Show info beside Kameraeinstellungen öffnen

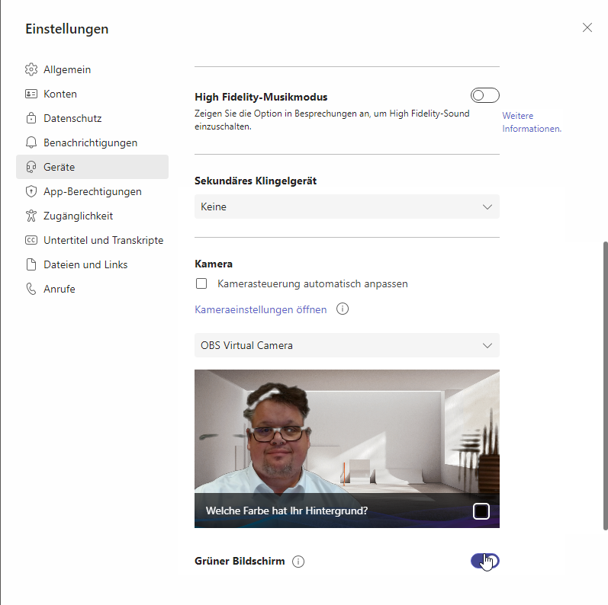pyautogui.click(x=343, y=309)
